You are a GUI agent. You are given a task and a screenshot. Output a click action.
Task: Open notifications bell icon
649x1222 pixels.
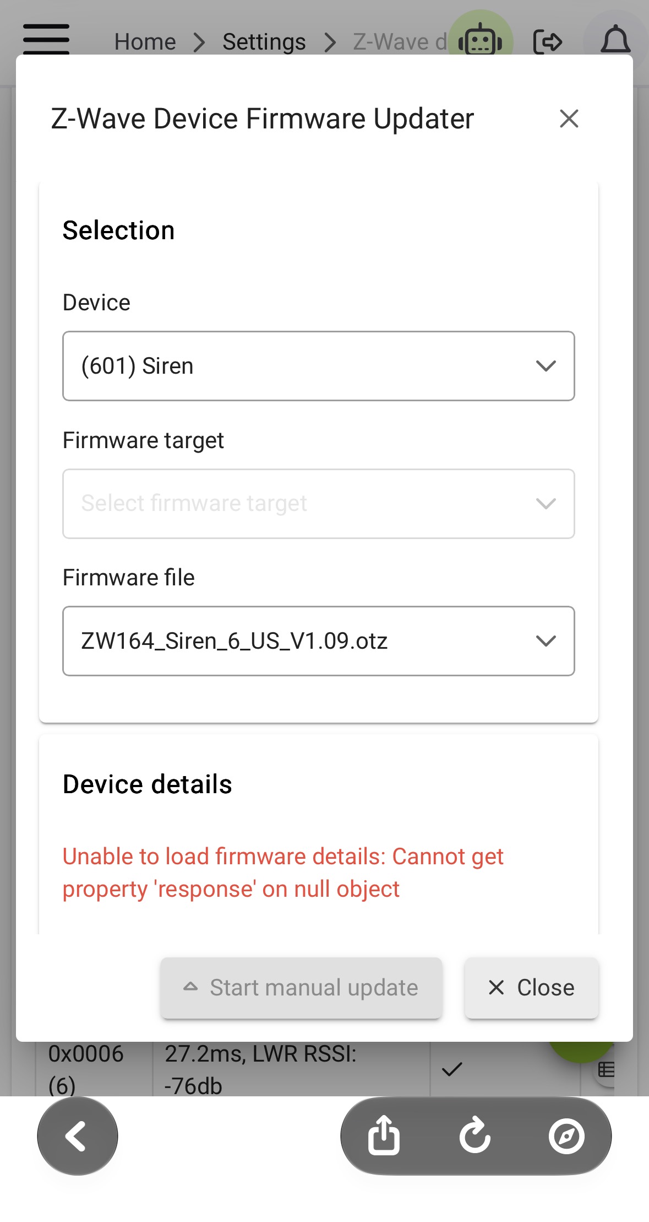click(x=615, y=40)
